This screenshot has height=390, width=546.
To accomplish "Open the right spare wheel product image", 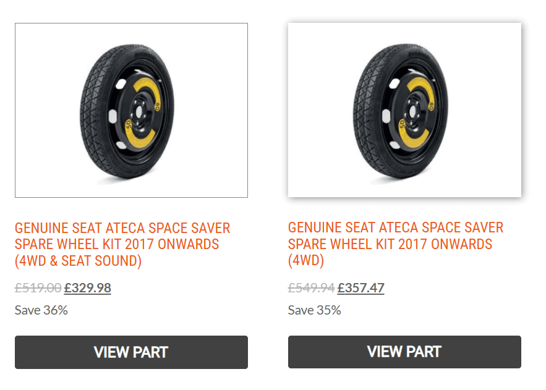I will (x=404, y=111).
